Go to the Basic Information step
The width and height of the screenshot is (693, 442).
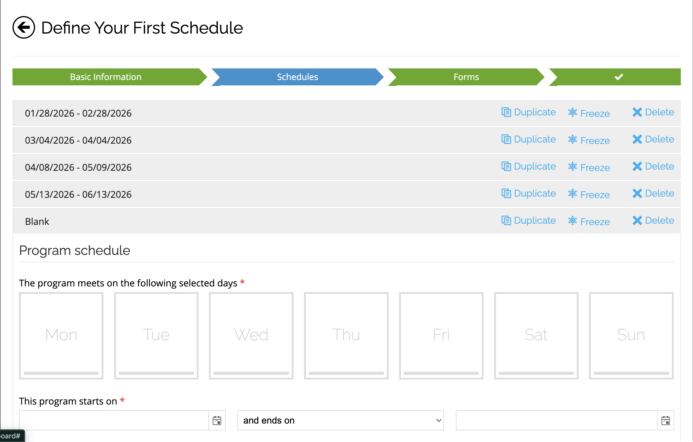[106, 77]
